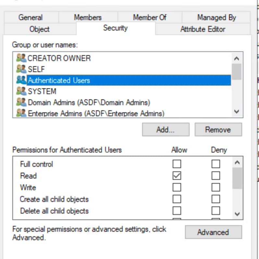Check Deny for Write permission
259x259 pixels.
tap(216, 187)
